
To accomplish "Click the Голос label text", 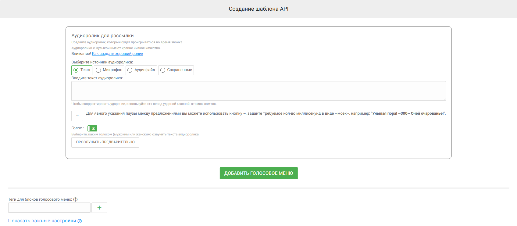I will [78, 128].
